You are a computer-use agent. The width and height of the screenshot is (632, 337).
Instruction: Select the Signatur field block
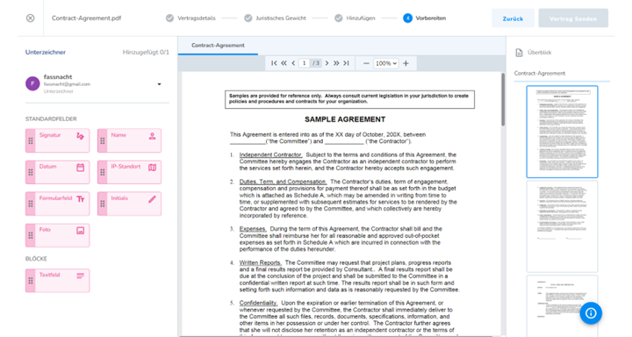[57, 140]
